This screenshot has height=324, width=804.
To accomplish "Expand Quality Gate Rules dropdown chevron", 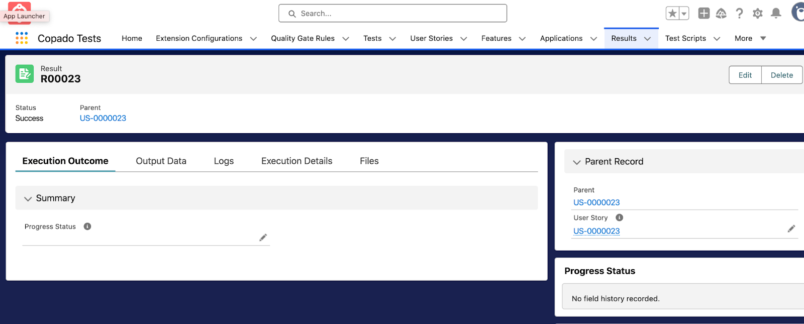I will click(346, 39).
